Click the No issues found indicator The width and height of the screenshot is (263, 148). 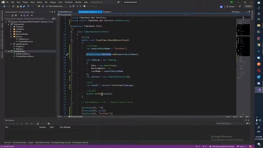coord(76,117)
